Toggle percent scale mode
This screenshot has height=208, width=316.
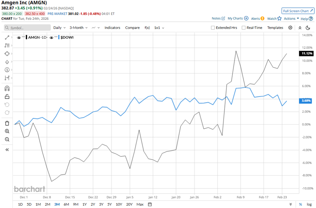coord(300,204)
